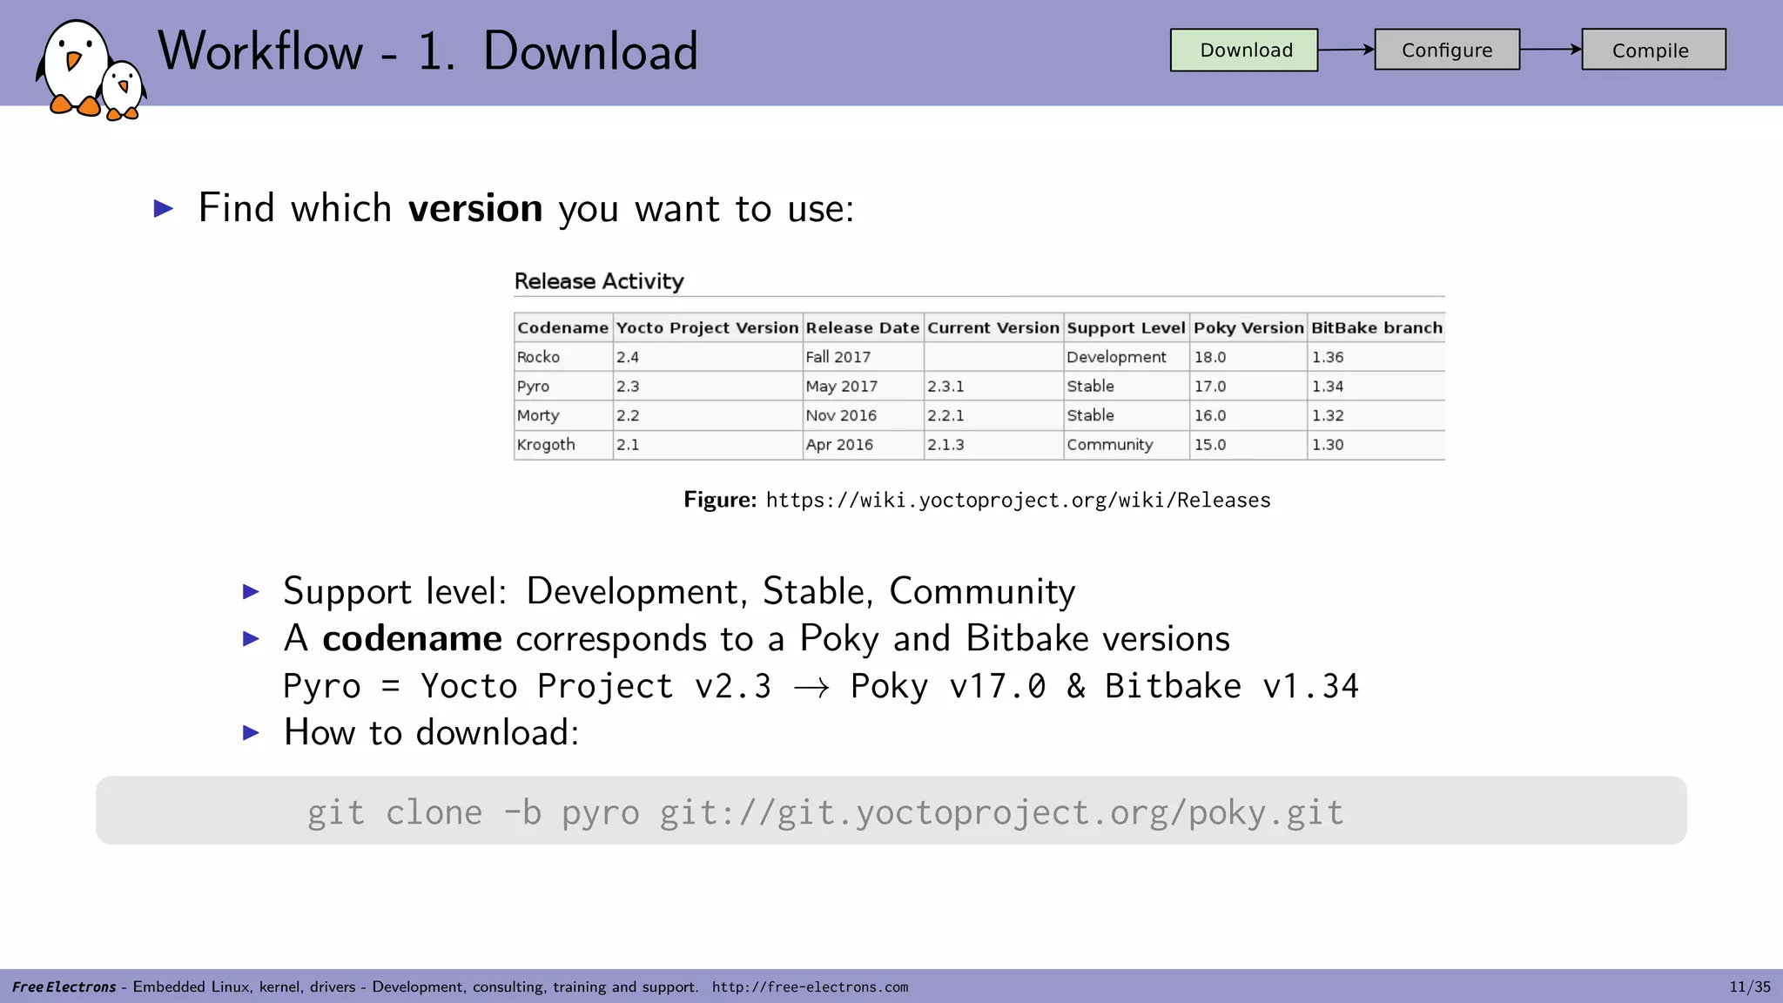This screenshot has height=1003, width=1783.
Task: Click the 1.32 BitBake branch cell
Action: 1376,415
